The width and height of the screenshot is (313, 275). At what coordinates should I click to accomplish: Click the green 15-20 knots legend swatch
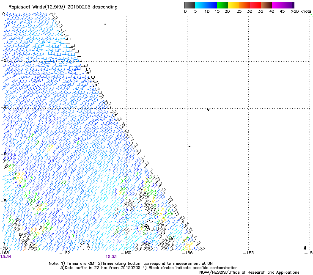coord(222,5)
